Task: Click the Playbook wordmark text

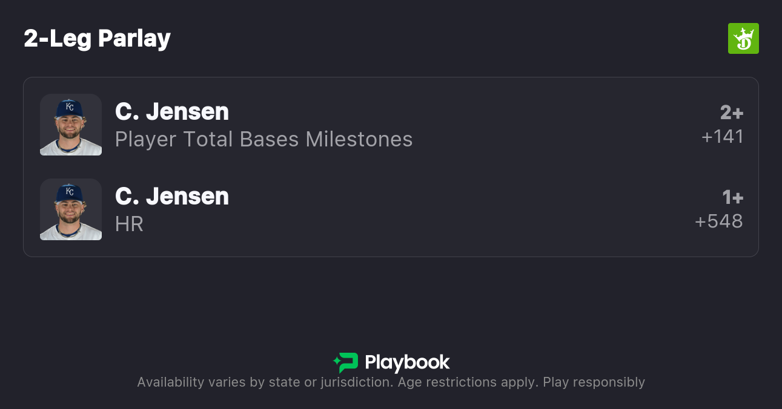Action: (407, 362)
